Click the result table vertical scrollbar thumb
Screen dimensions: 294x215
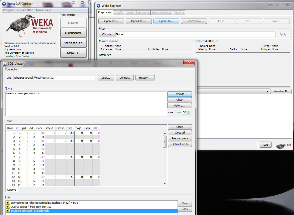pyautogui.click(x=165, y=142)
